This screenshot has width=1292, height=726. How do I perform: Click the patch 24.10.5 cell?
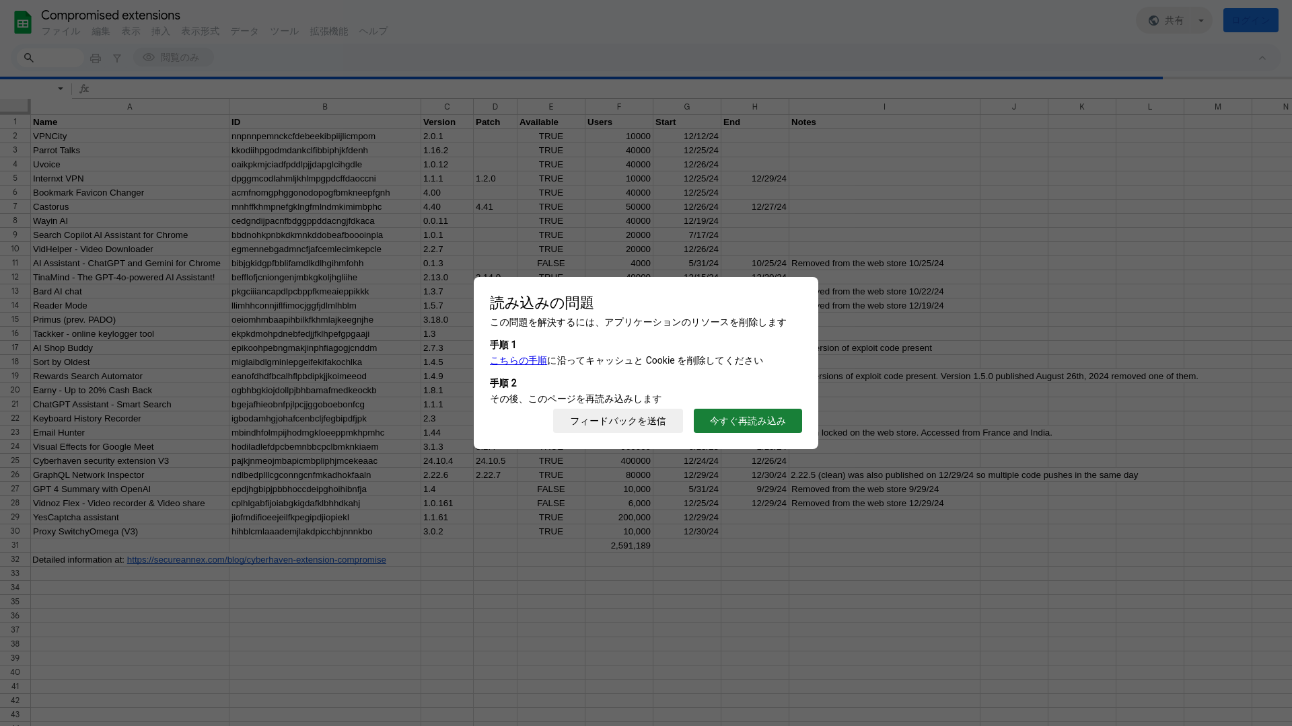(x=495, y=461)
